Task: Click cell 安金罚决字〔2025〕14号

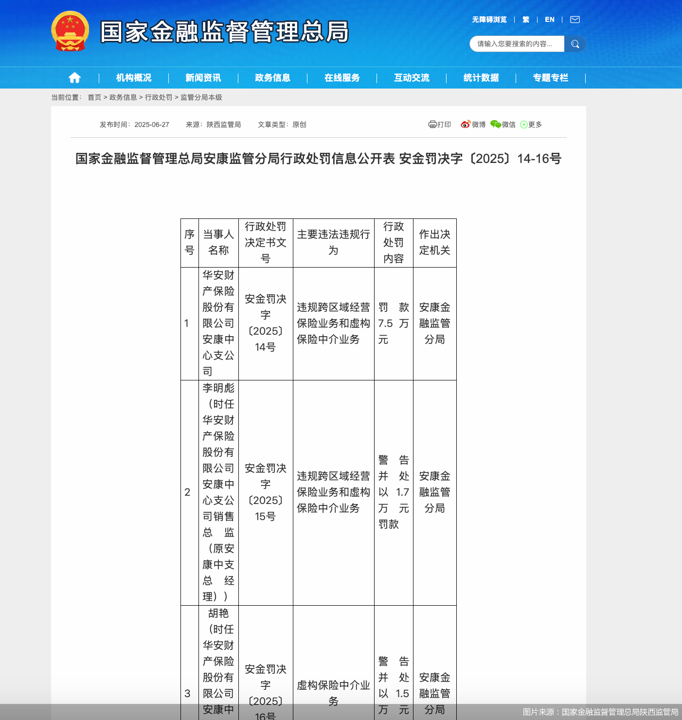Action: click(x=266, y=323)
